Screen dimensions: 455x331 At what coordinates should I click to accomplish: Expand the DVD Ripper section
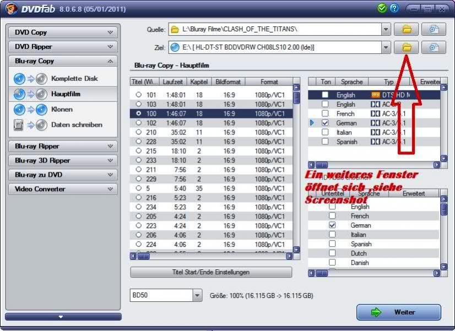[63, 46]
